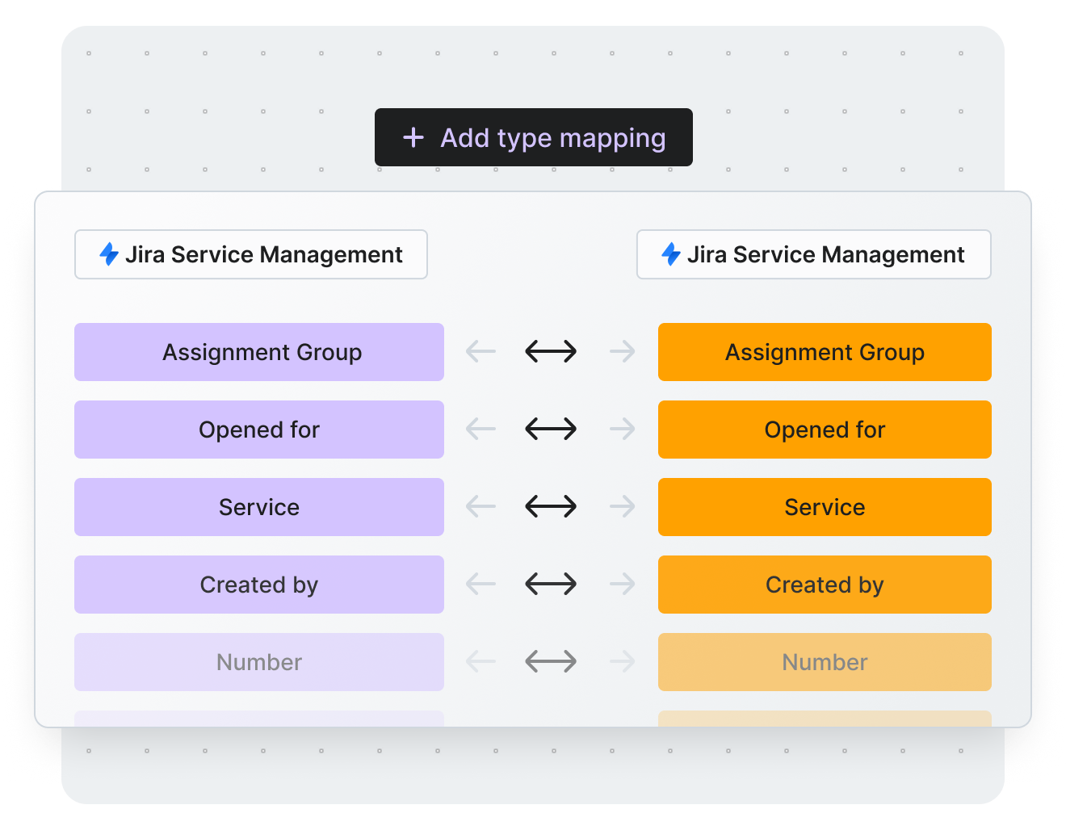Select the orange Assignment Group field
1066x830 pixels.
(x=825, y=352)
